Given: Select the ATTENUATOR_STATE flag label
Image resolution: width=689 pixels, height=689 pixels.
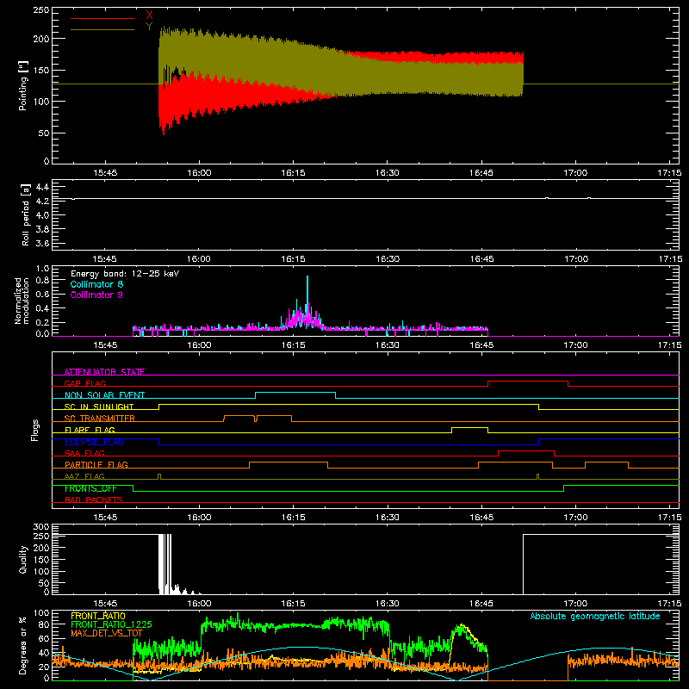Looking at the screenshot, I should pyautogui.click(x=104, y=372).
